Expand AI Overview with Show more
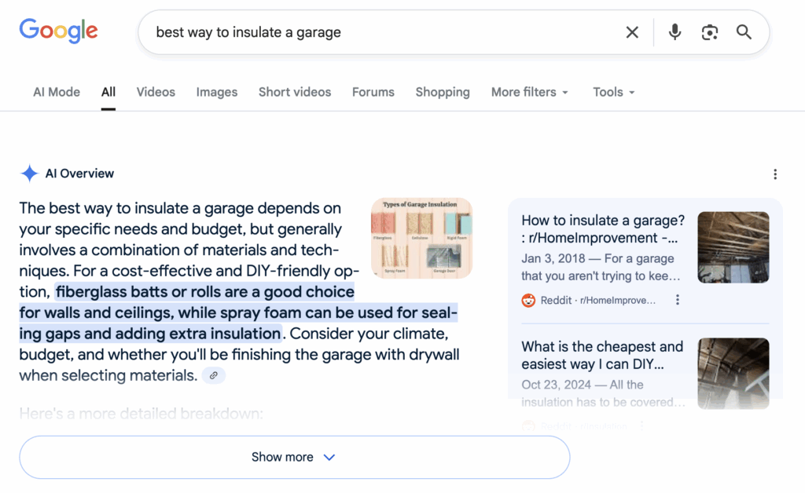 [x=294, y=457]
